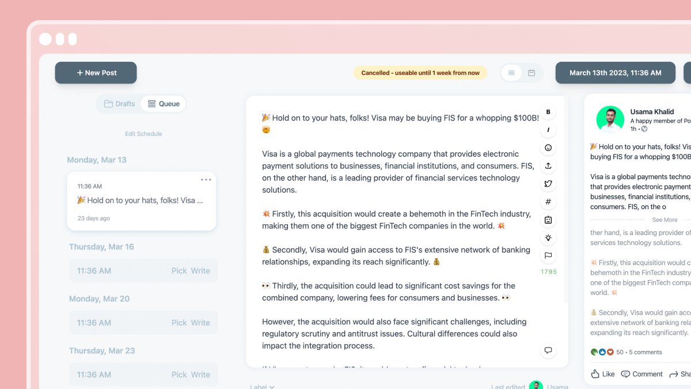
Task: Open the three-dot menu on the queued post card
Action: (x=206, y=180)
